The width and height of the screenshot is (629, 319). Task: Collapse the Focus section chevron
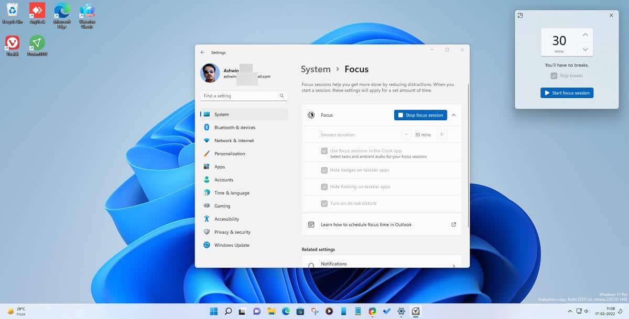[453, 115]
